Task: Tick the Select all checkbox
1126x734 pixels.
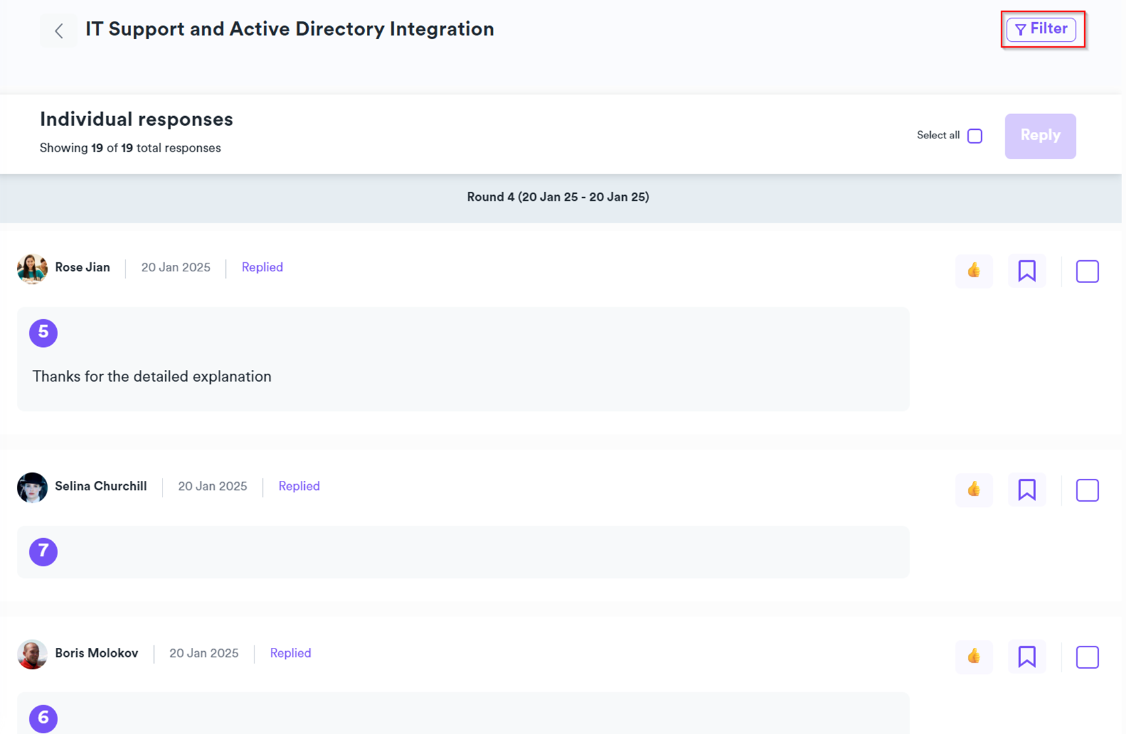Action: pyautogui.click(x=974, y=136)
